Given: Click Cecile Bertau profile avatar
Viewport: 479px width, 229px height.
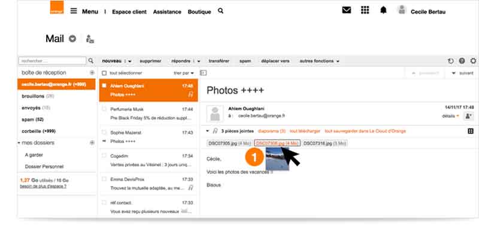Looking at the screenshot, I should pos(402,10).
